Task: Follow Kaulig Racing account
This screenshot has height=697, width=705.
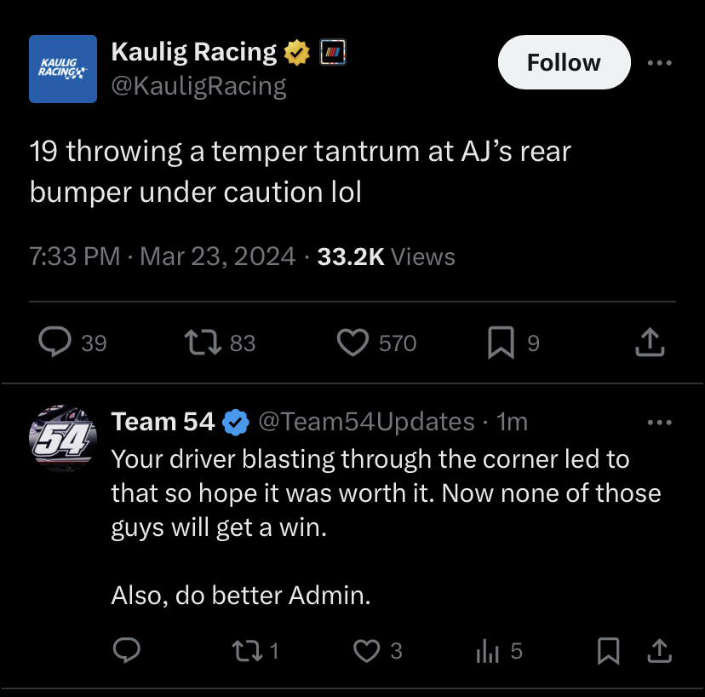Action: pyautogui.click(x=564, y=63)
